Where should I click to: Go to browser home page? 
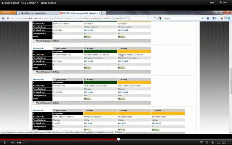[208, 18]
